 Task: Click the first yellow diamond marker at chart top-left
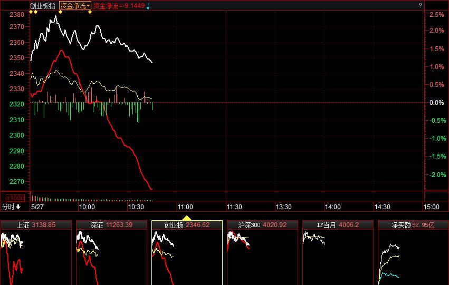[31, 12]
